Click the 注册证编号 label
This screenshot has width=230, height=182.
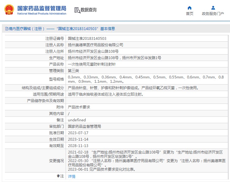[55, 39]
